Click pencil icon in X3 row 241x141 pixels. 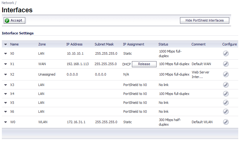click(226, 85)
